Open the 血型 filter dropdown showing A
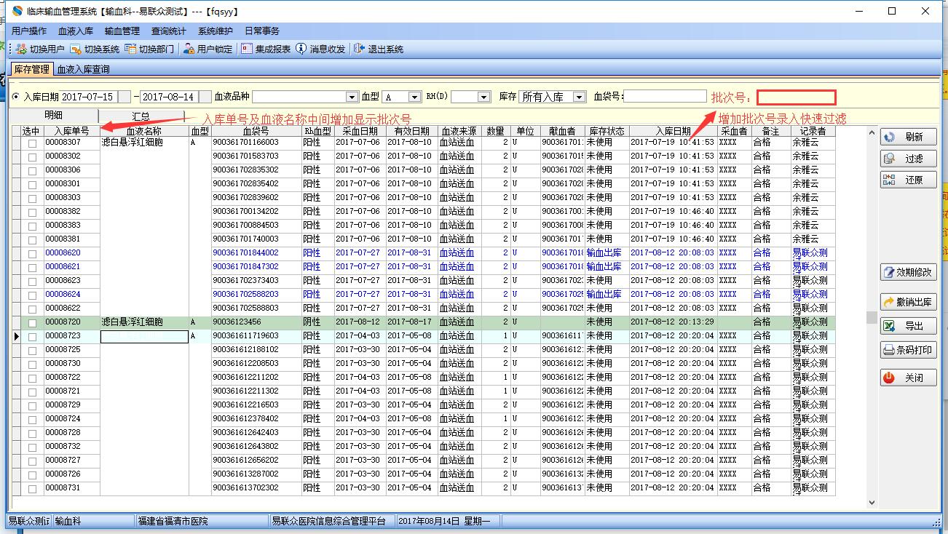 tap(414, 97)
